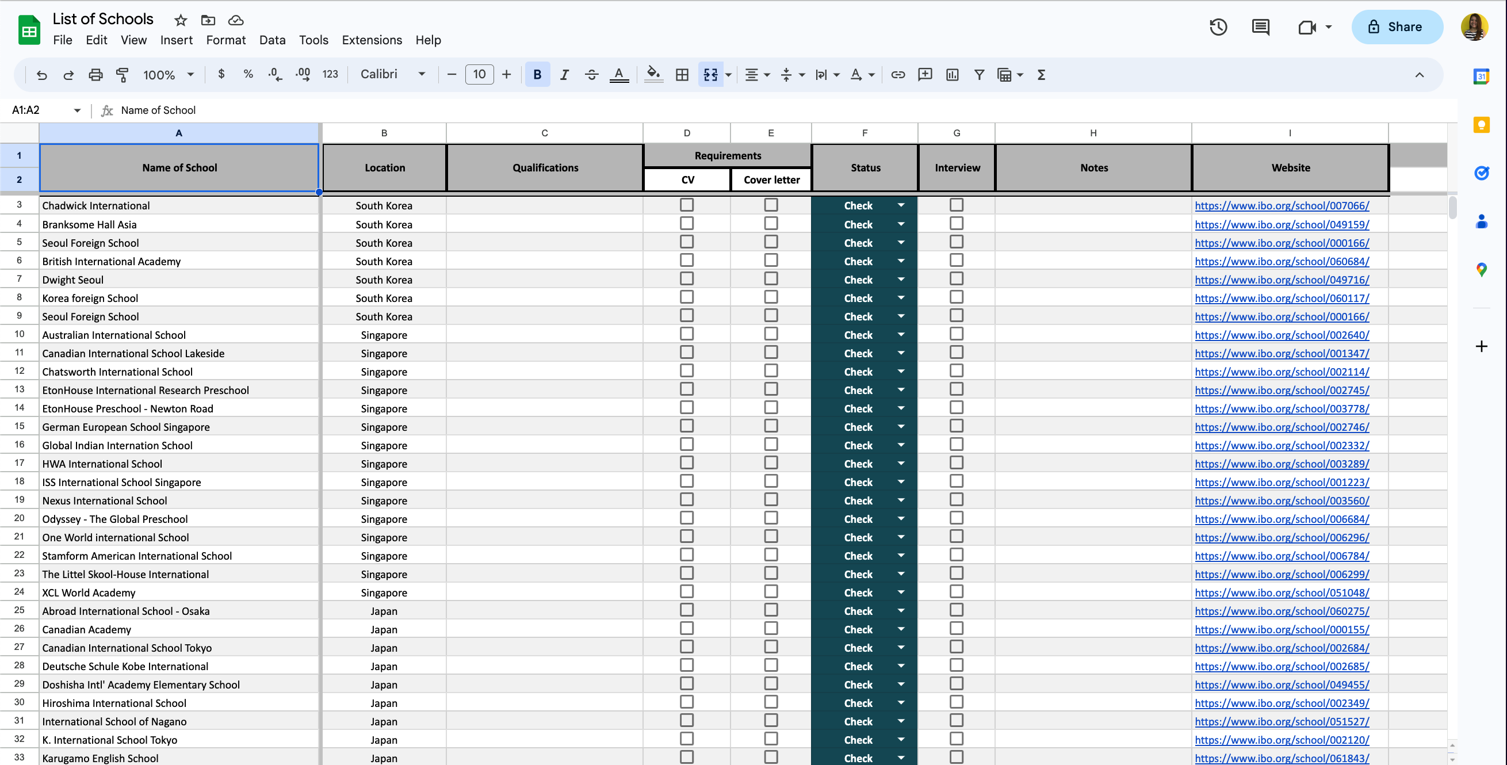This screenshot has width=1507, height=765.
Task: Check Interview box for Branksome Hall Asia
Action: coord(957,223)
